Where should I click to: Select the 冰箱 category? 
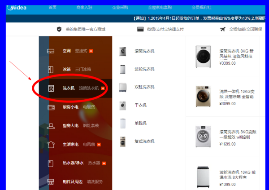pyautogui.click(x=66, y=69)
